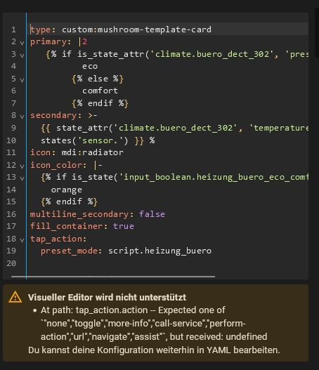Fold the tap_action section arrow

pos(22,240)
